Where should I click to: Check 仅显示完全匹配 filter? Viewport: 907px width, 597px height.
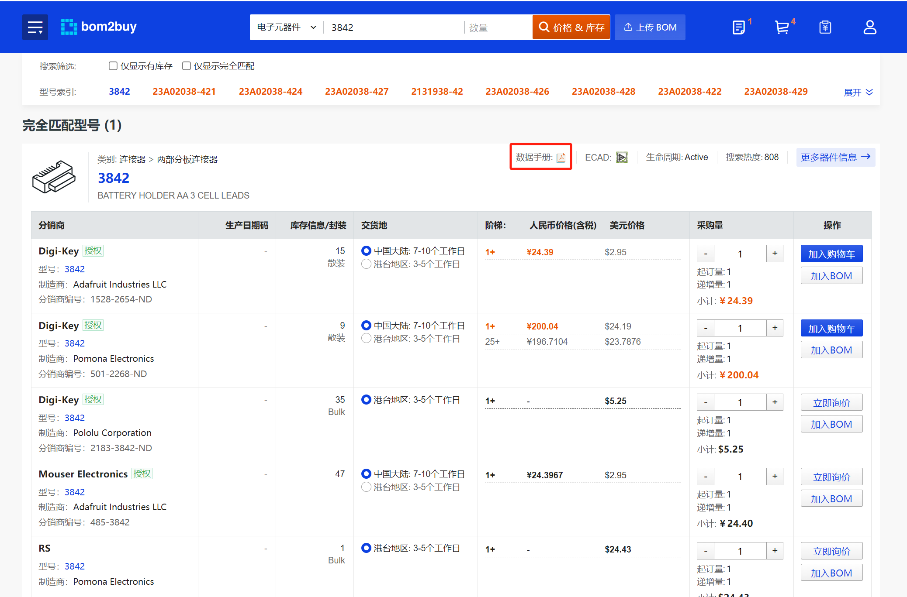(x=187, y=66)
